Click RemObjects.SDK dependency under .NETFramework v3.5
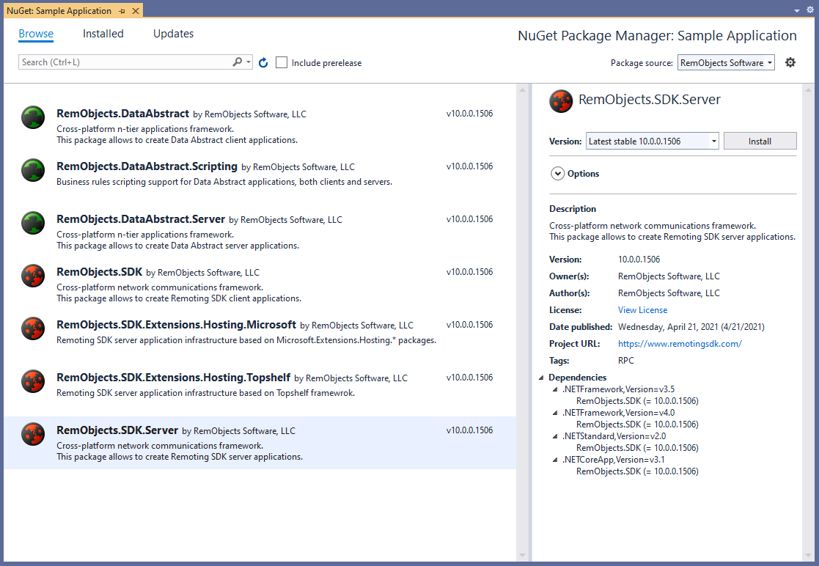This screenshot has width=819, height=566. click(637, 401)
